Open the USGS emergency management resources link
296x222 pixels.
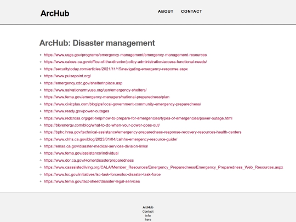click(x=125, y=55)
